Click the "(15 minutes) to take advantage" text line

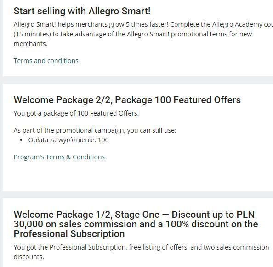tap(133, 34)
